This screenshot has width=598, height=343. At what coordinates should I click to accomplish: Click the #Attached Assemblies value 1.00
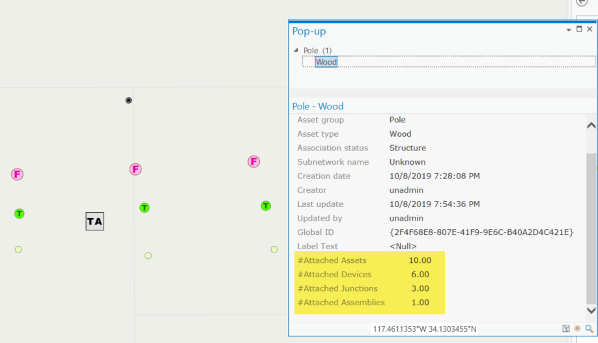pos(420,303)
